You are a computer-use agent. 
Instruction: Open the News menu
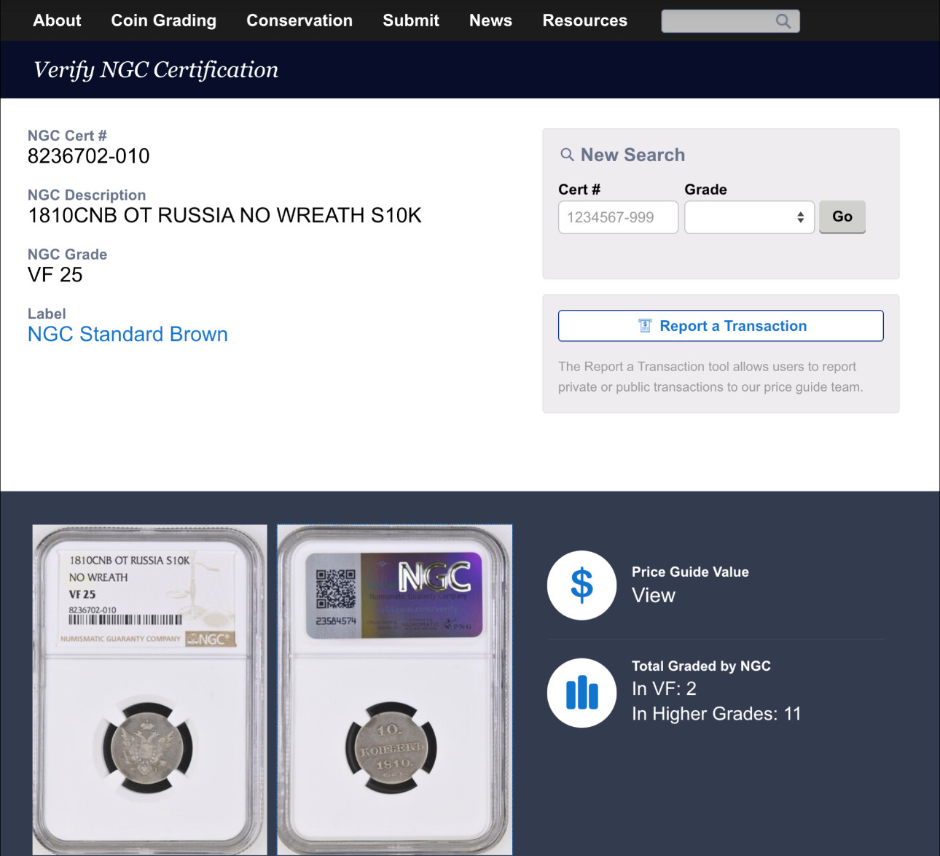coord(490,20)
